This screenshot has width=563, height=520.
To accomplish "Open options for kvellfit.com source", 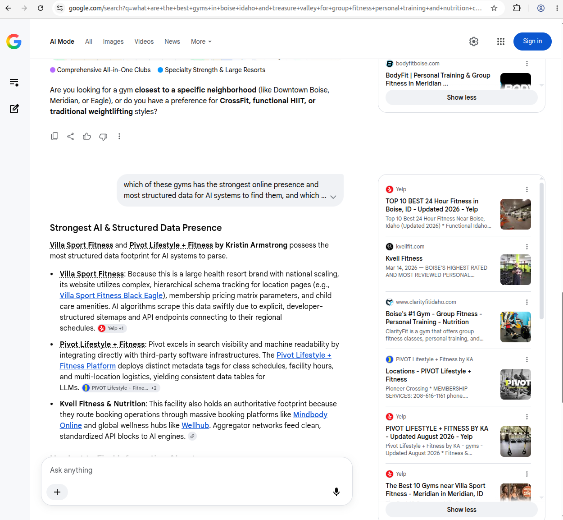I will point(527,247).
